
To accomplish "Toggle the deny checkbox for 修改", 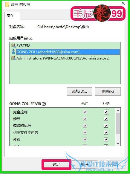I will click(106, 119).
